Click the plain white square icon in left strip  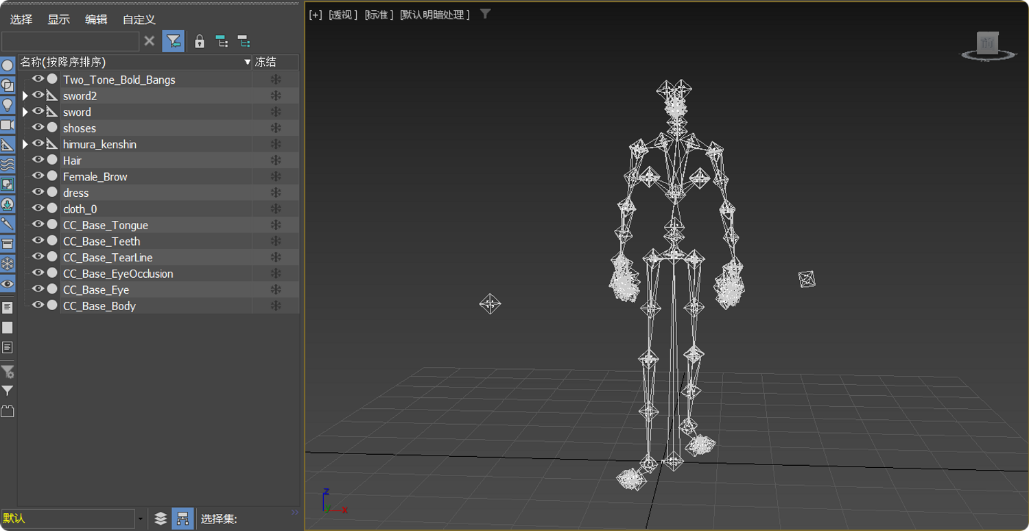[8, 327]
